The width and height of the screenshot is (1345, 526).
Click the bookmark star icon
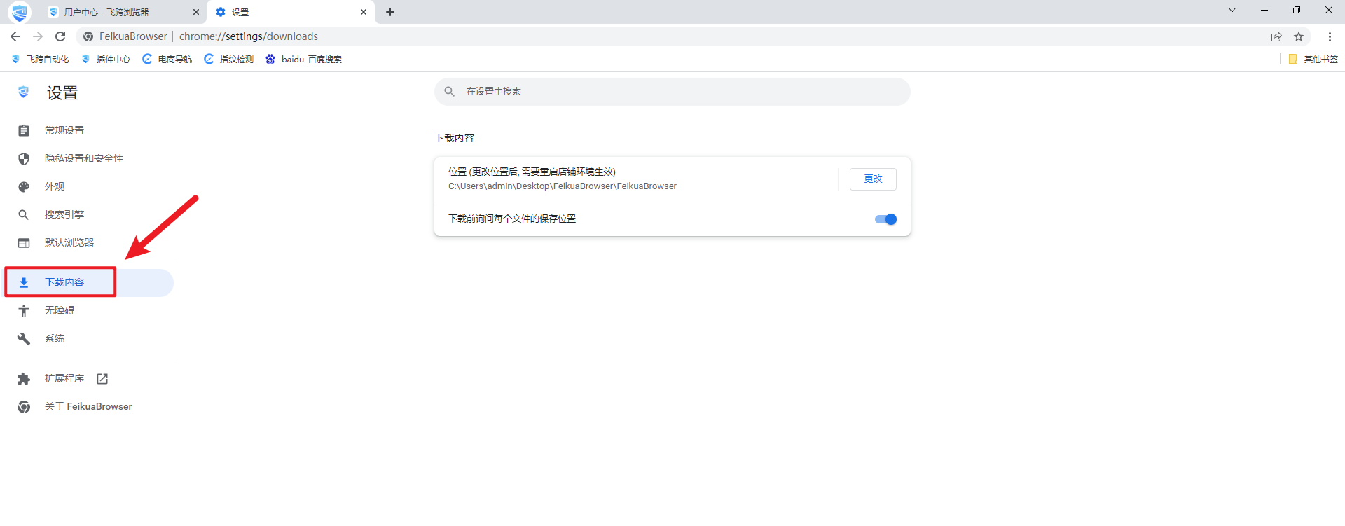1299,36
